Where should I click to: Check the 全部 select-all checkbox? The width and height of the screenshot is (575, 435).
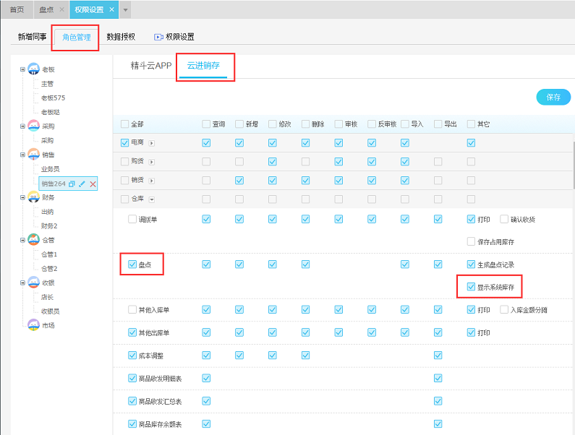click(x=124, y=124)
